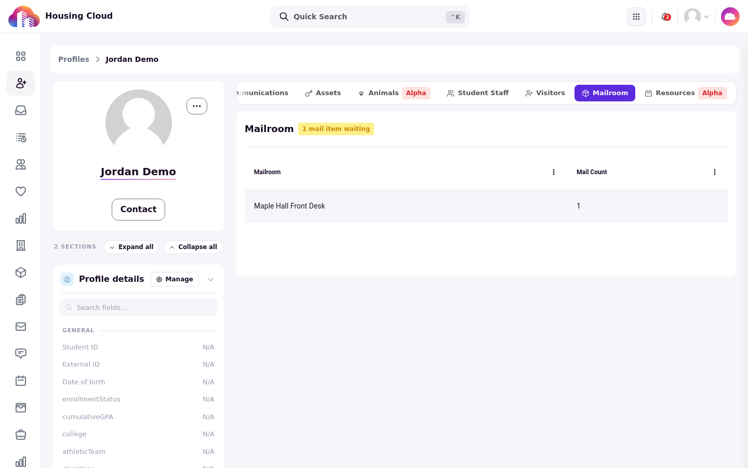Open the building sidebar icon
The height and width of the screenshot is (468, 748).
21,245
